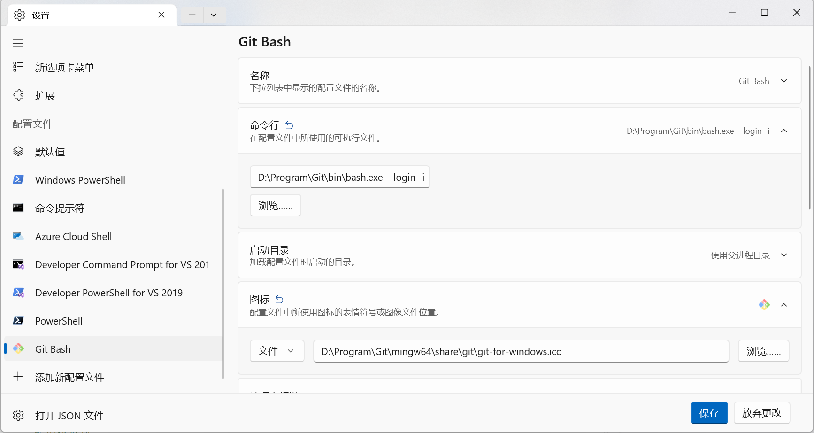Select 新选项卡菜单 in sidebar

click(x=113, y=67)
